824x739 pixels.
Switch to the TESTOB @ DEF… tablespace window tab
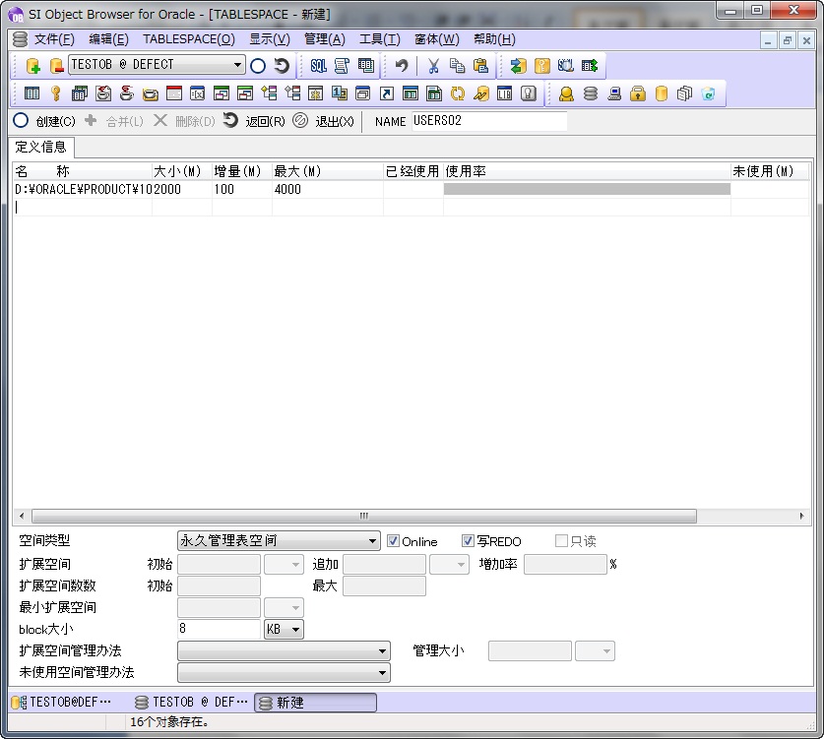191,703
